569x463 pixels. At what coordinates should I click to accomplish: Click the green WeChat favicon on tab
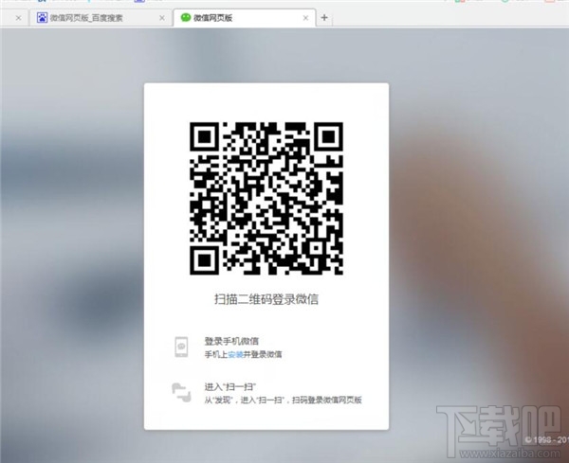[186, 17]
